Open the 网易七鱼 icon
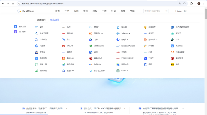Screen dimensions: 207x115 118,40
